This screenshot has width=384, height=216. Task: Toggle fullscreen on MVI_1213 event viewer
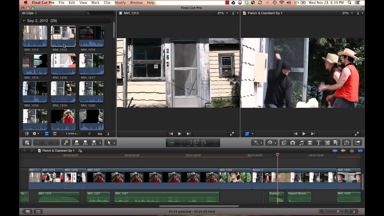(232, 134)
